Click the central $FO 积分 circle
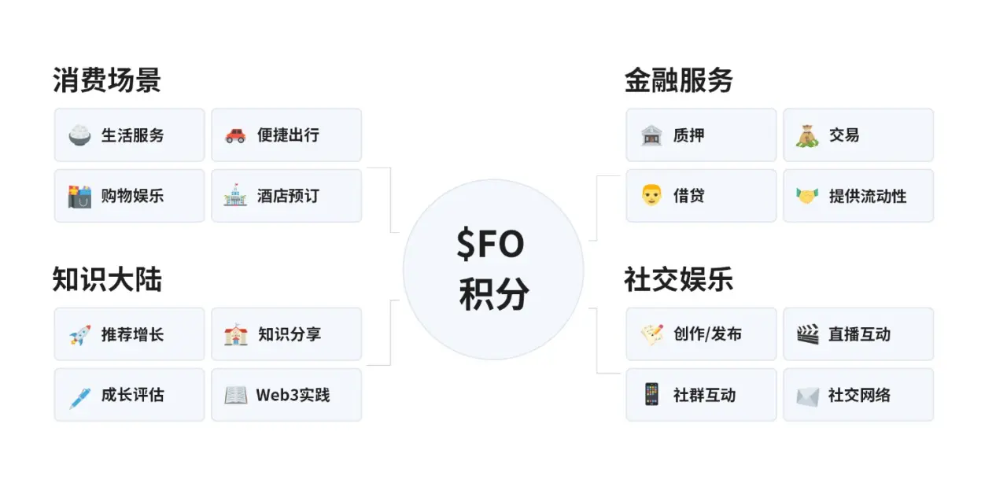This screenshot has height=494, width=1007. tap(493, 269)
